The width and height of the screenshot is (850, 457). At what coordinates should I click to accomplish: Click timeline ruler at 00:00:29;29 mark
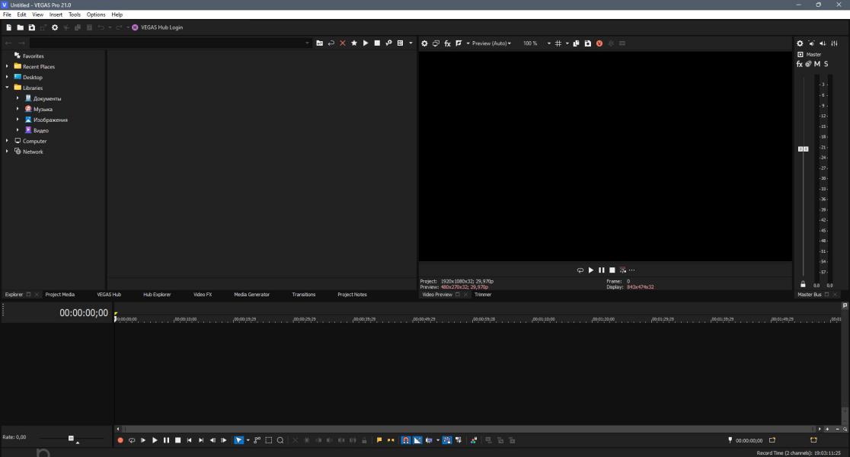[x=305, y=319]
